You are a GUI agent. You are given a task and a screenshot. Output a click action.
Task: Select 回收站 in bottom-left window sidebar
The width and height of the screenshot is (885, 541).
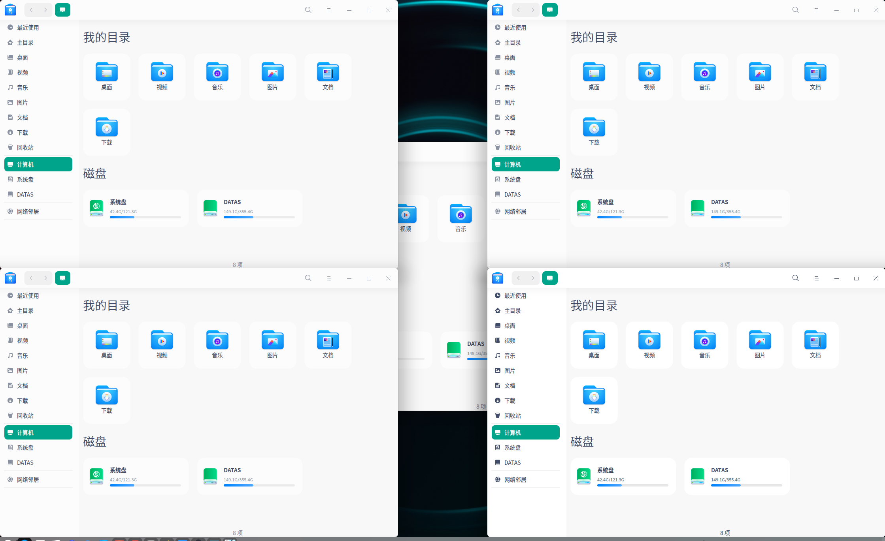point(38,415)
